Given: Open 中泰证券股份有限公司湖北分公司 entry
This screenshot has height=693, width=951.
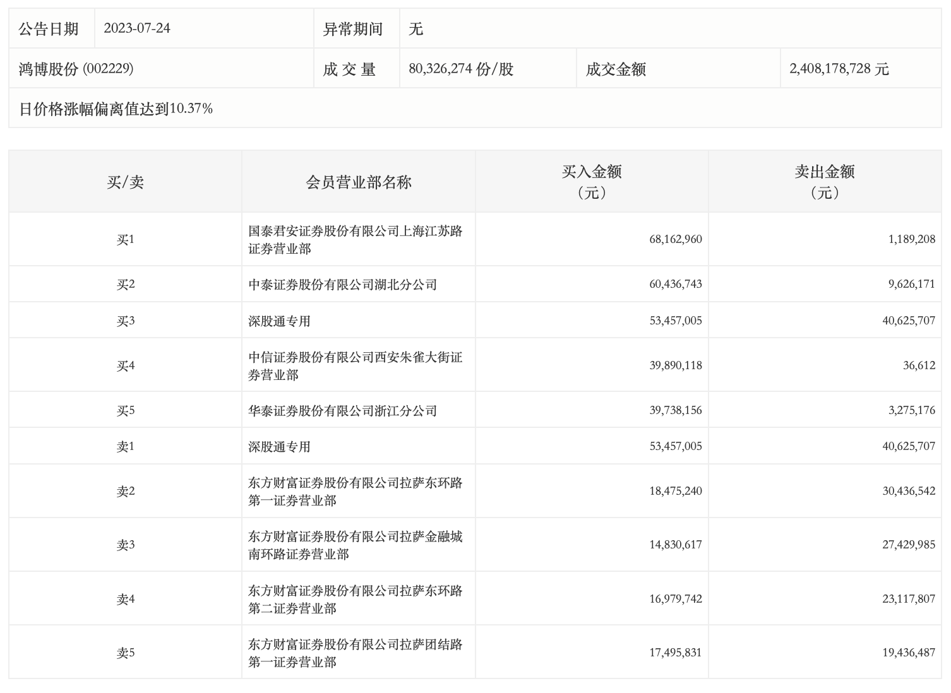Looking at the screenshot, I should 342,285.
